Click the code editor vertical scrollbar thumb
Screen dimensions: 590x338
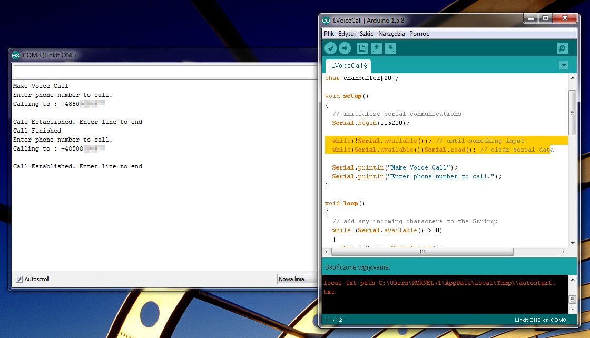572,113
